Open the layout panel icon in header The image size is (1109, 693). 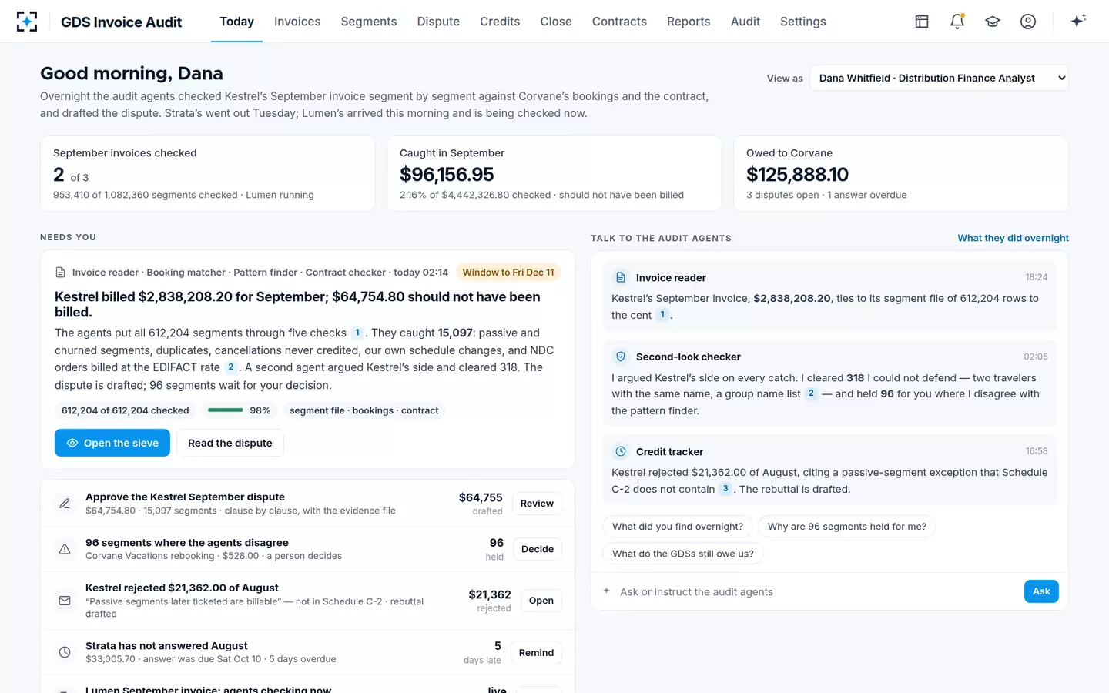coord(922,22)
